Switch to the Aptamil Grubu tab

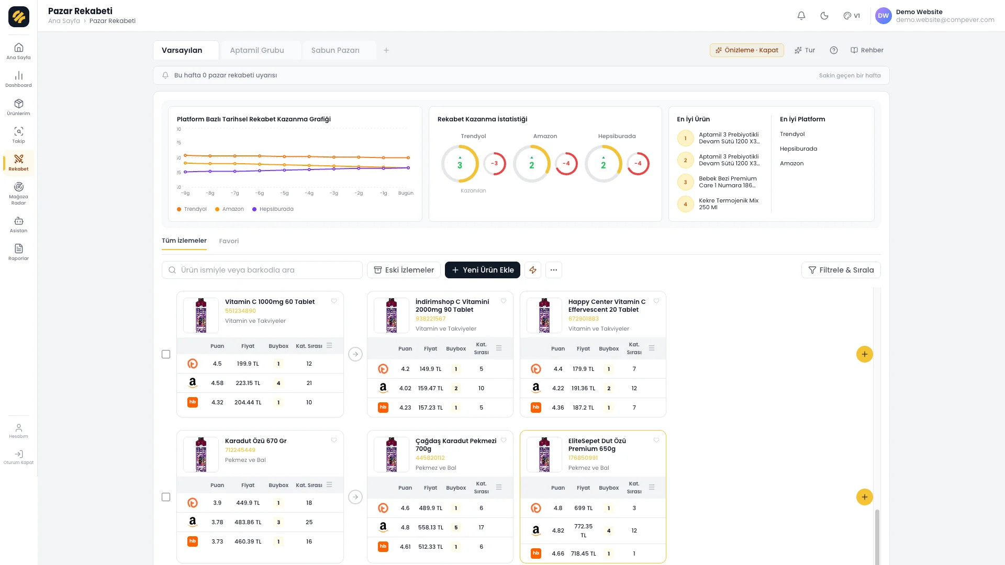click(261, 50)
